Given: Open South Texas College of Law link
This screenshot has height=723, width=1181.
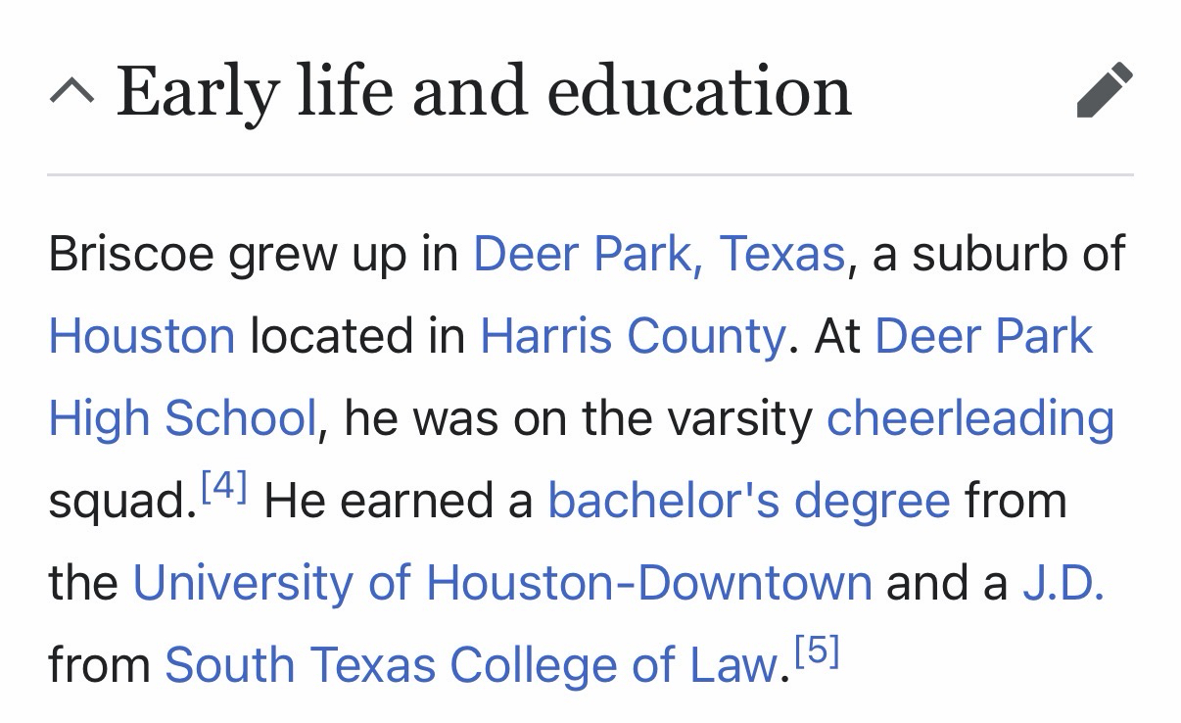Looking at the screenshot, I should (471, 665).
